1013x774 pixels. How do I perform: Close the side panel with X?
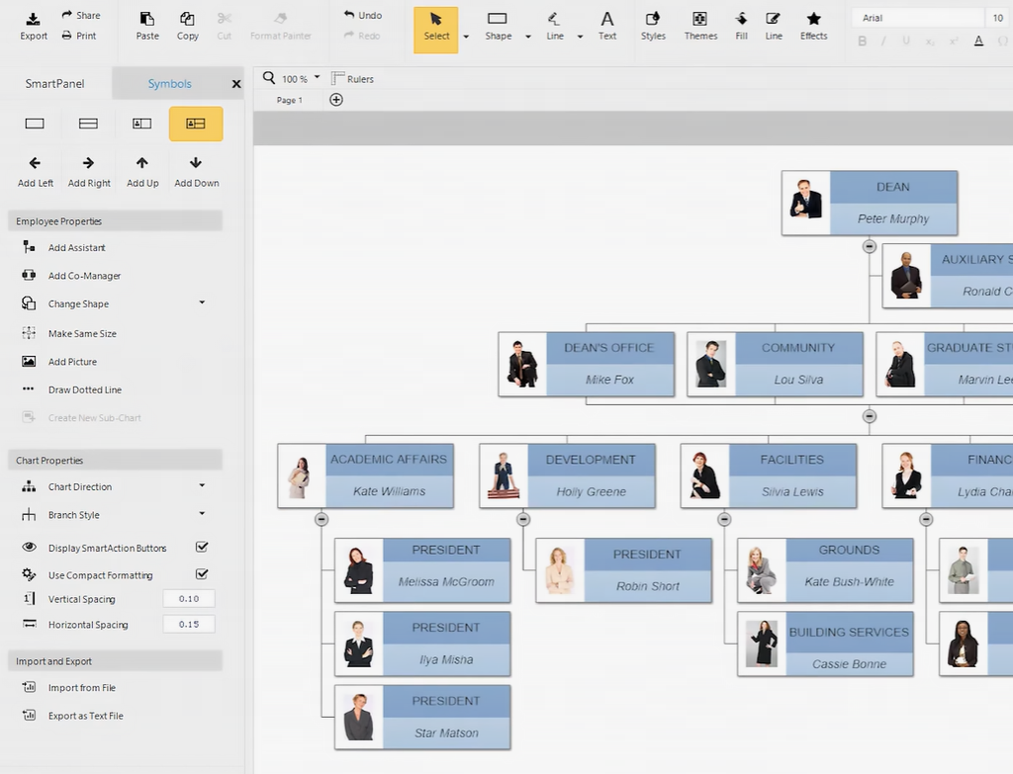236,83
